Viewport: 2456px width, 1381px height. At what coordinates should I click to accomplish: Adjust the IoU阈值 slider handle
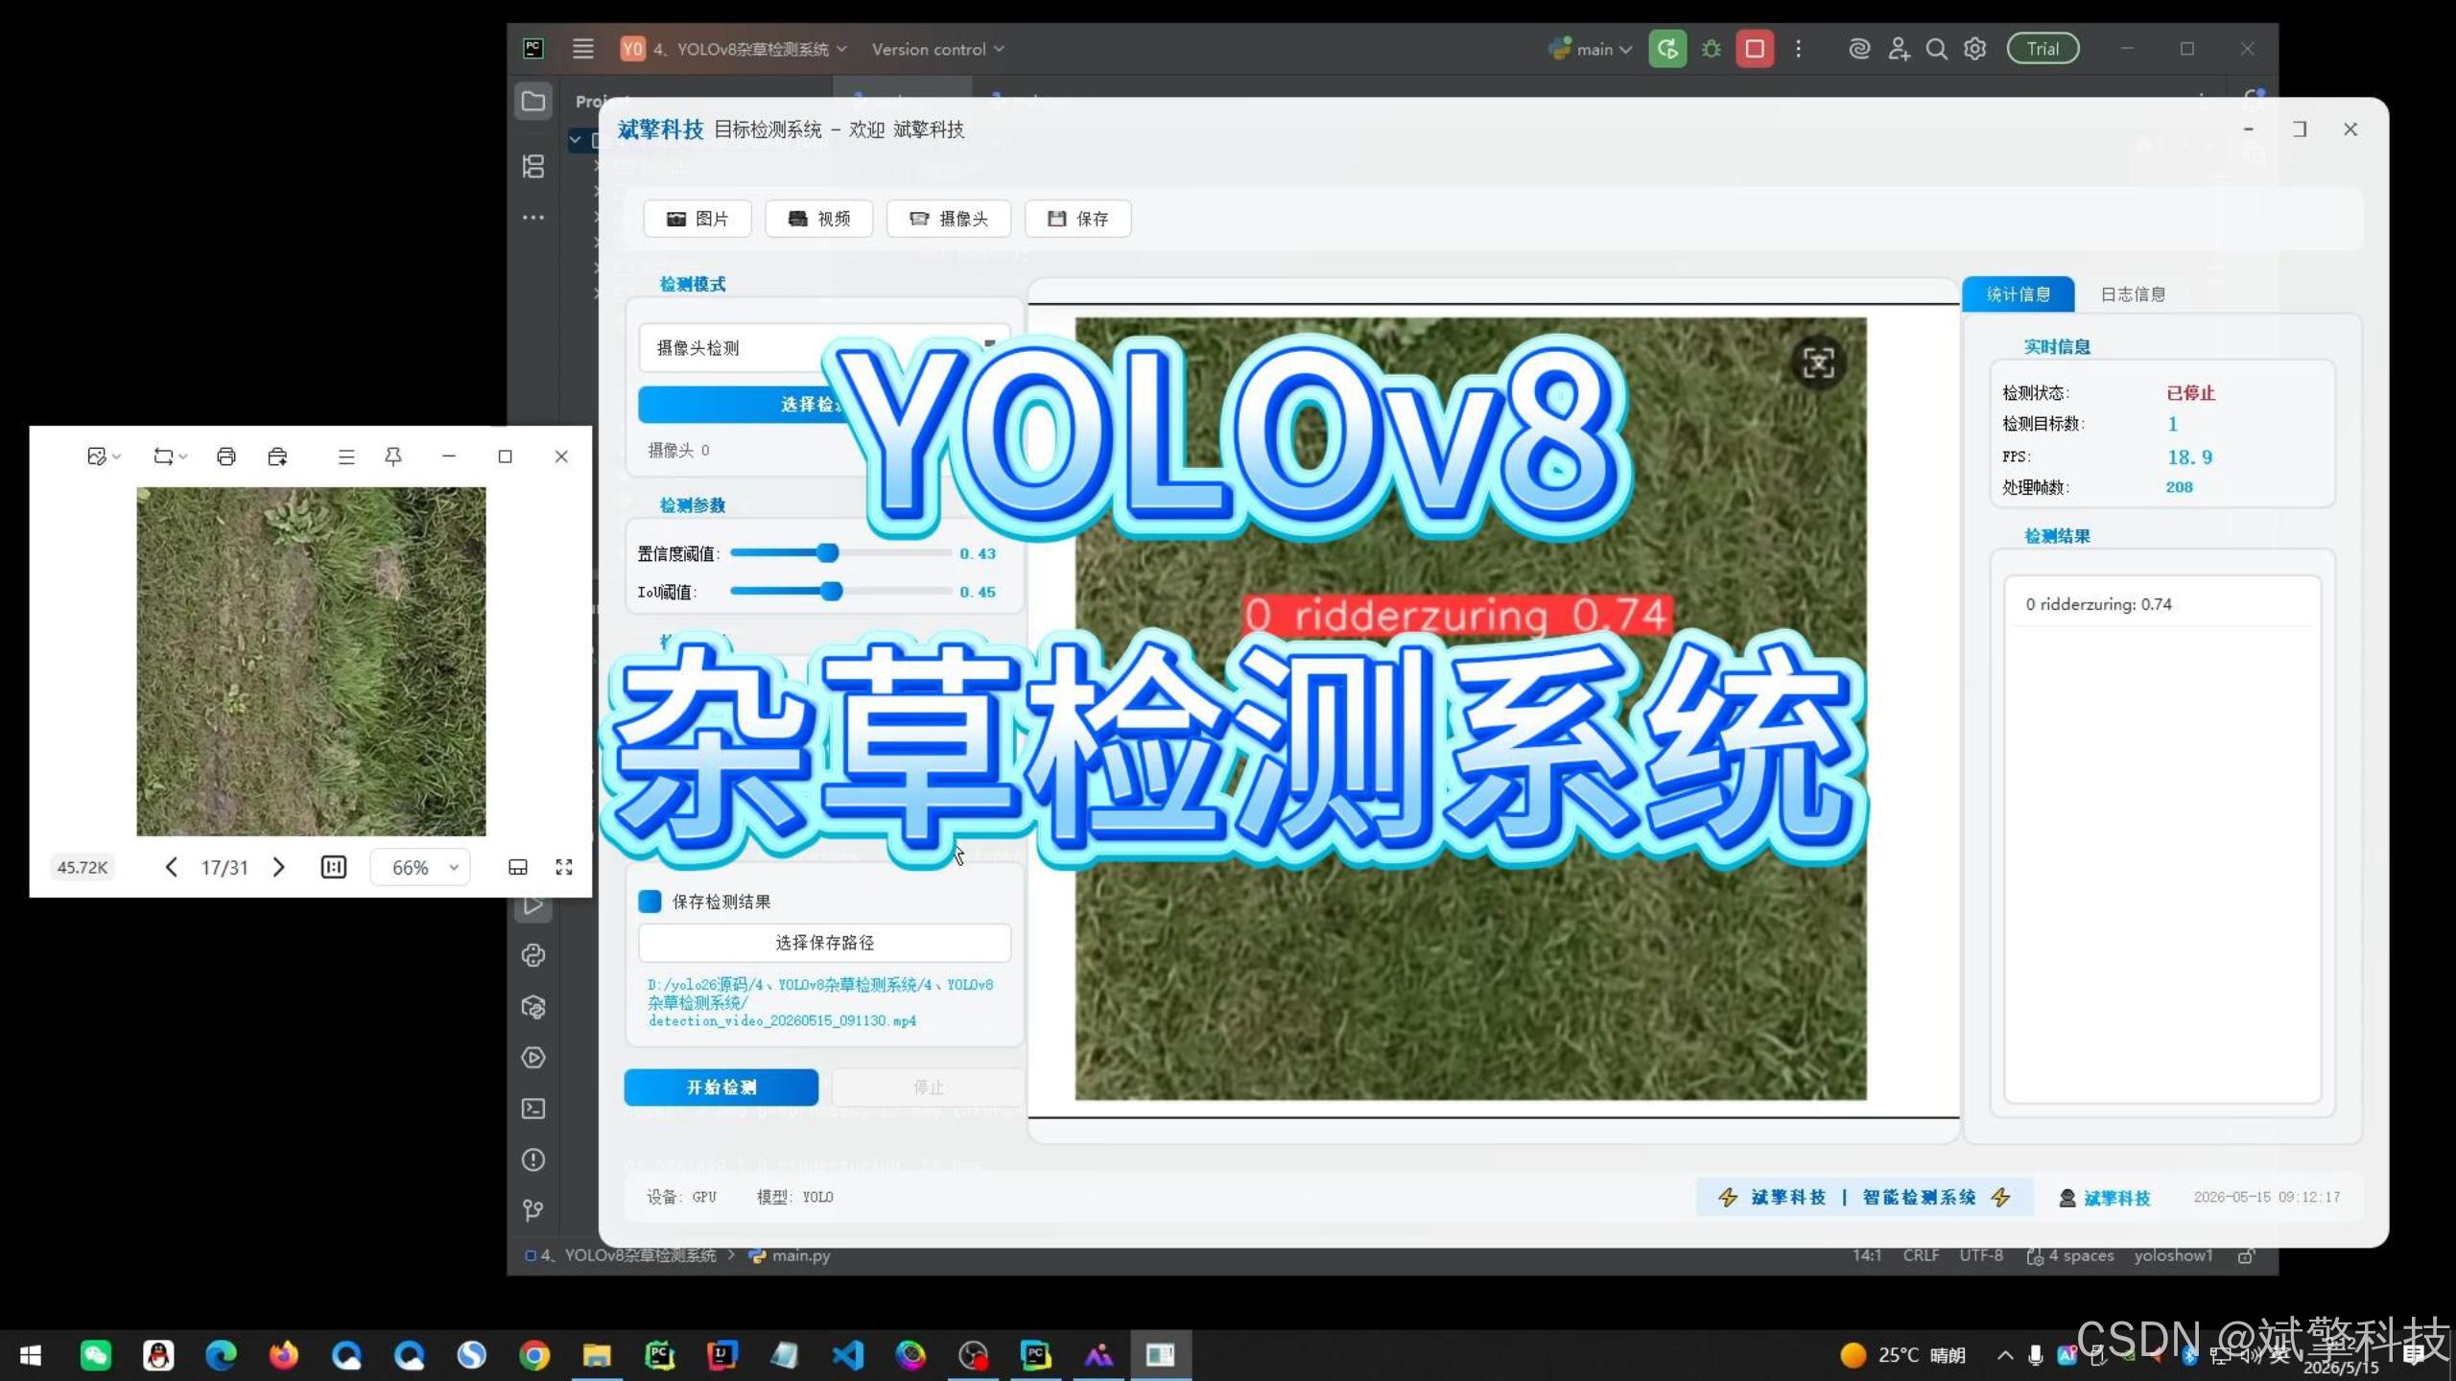click(832, 592)
